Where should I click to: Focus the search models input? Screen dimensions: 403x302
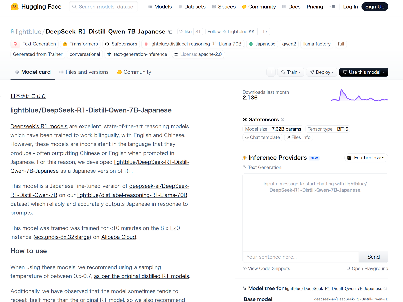[103, 7]
